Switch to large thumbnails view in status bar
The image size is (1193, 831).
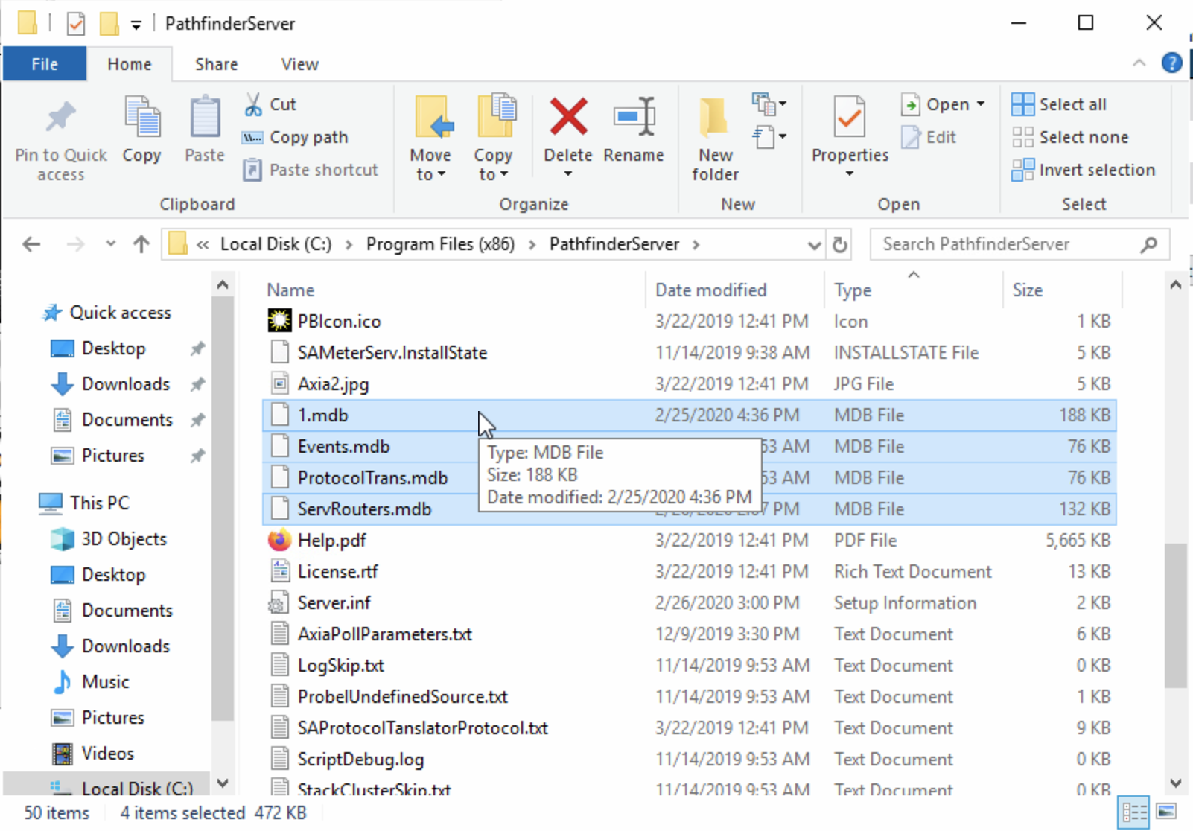(x=1167, y=811)
